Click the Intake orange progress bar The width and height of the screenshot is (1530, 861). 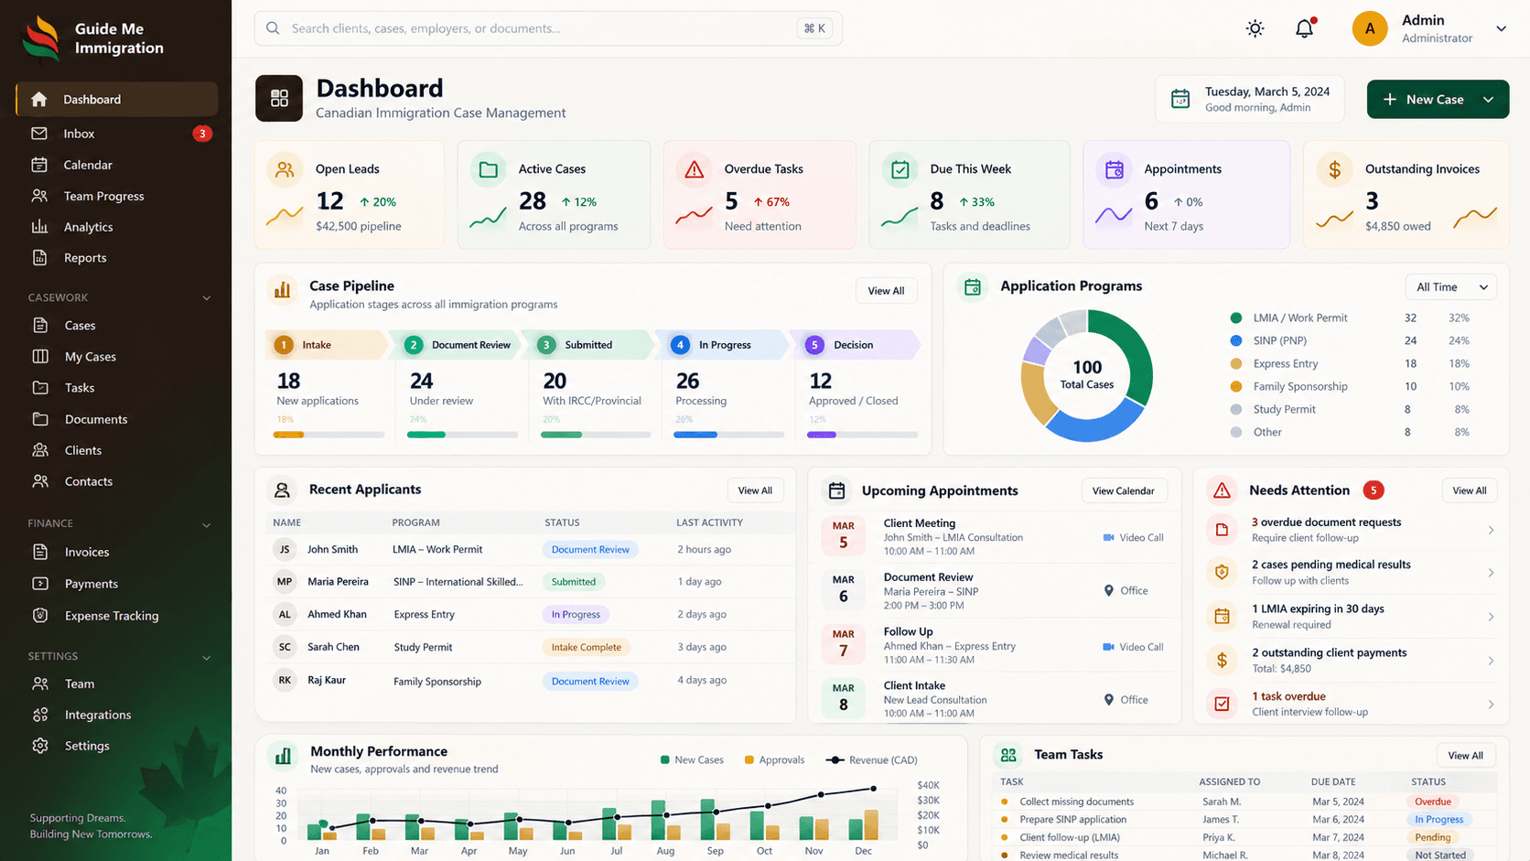click(x=288, y=435)
